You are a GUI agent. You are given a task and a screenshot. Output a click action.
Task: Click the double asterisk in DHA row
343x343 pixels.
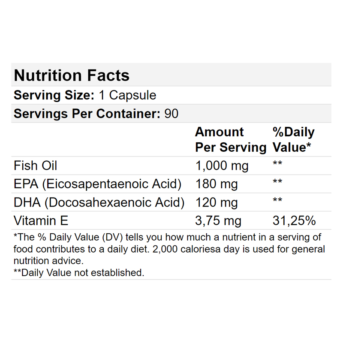coord(277,200)
